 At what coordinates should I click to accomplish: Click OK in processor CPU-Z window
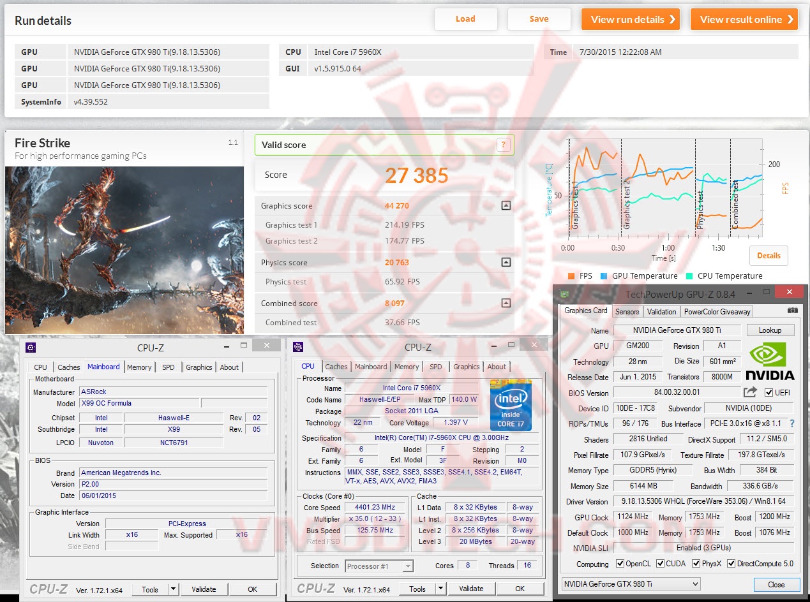[x=520, y=589]
